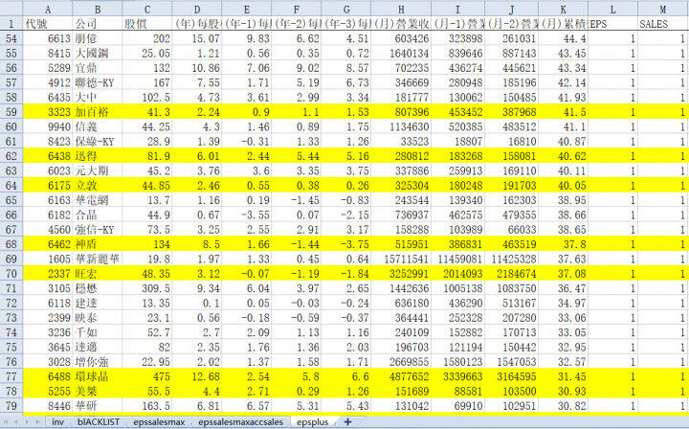
Task: Select company cell 增你強
Action: pyautogui.click(x=97, y=362)
